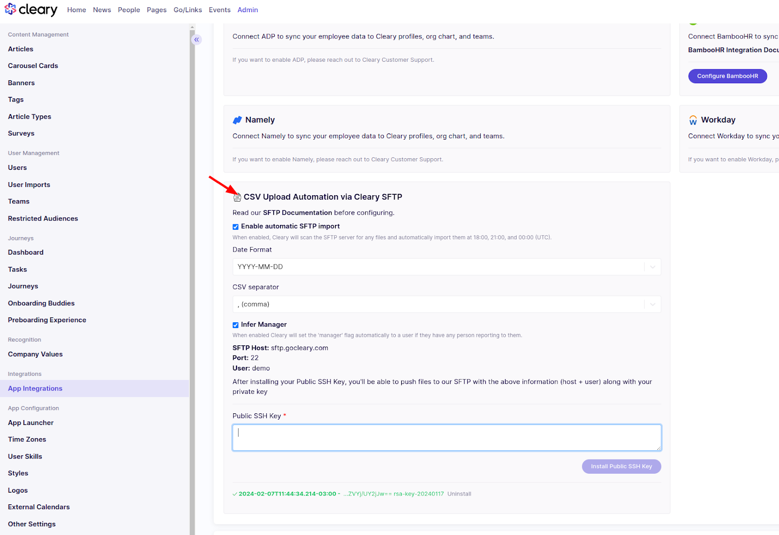779x535 pixels.
Task: Uncheck the Infer Manager checkbox
Action: coord(236,325)
